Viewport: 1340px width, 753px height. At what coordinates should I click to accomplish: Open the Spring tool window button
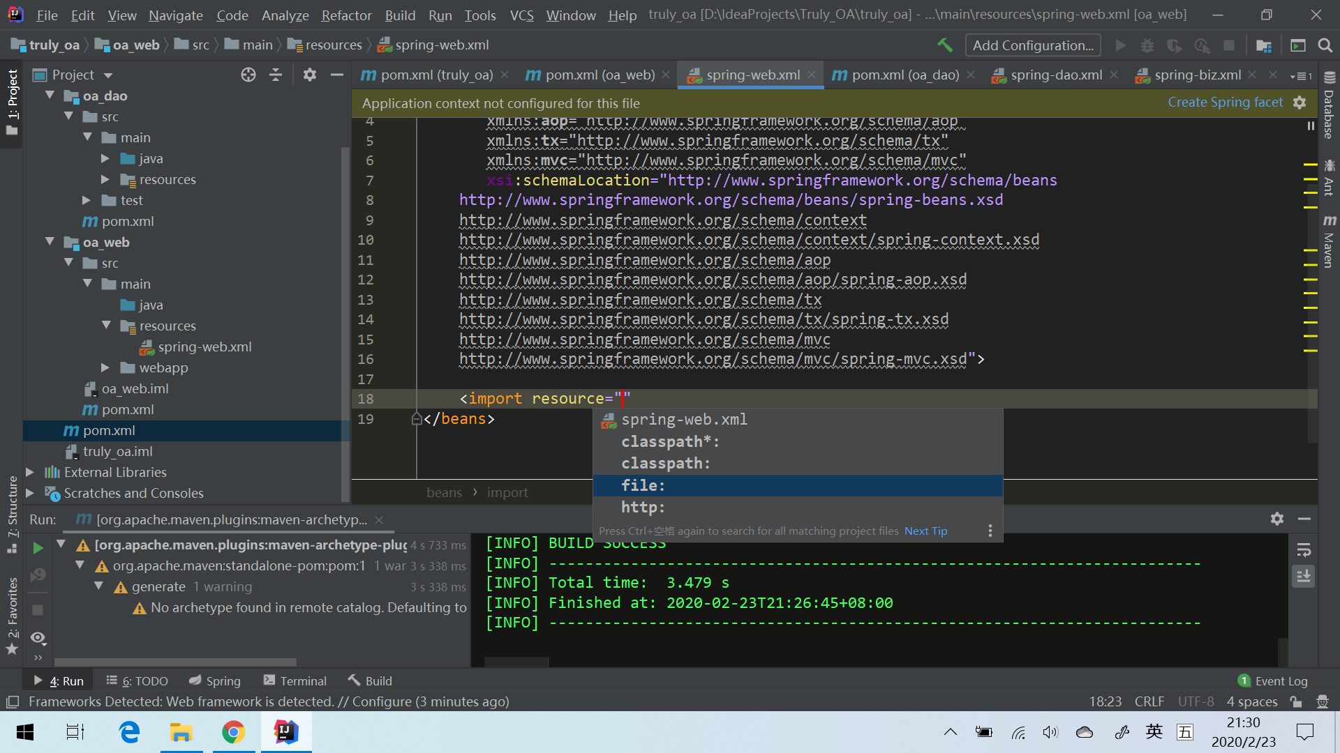(x=214, y=680)
